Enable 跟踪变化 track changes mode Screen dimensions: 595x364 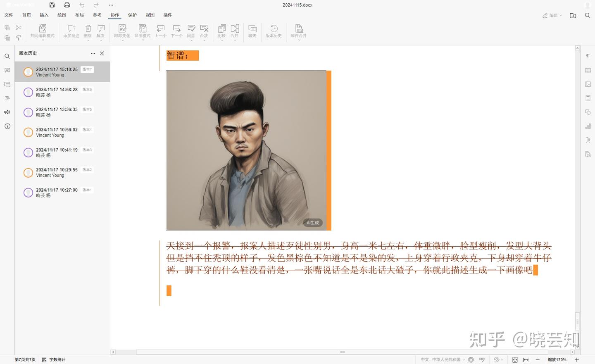122,31
